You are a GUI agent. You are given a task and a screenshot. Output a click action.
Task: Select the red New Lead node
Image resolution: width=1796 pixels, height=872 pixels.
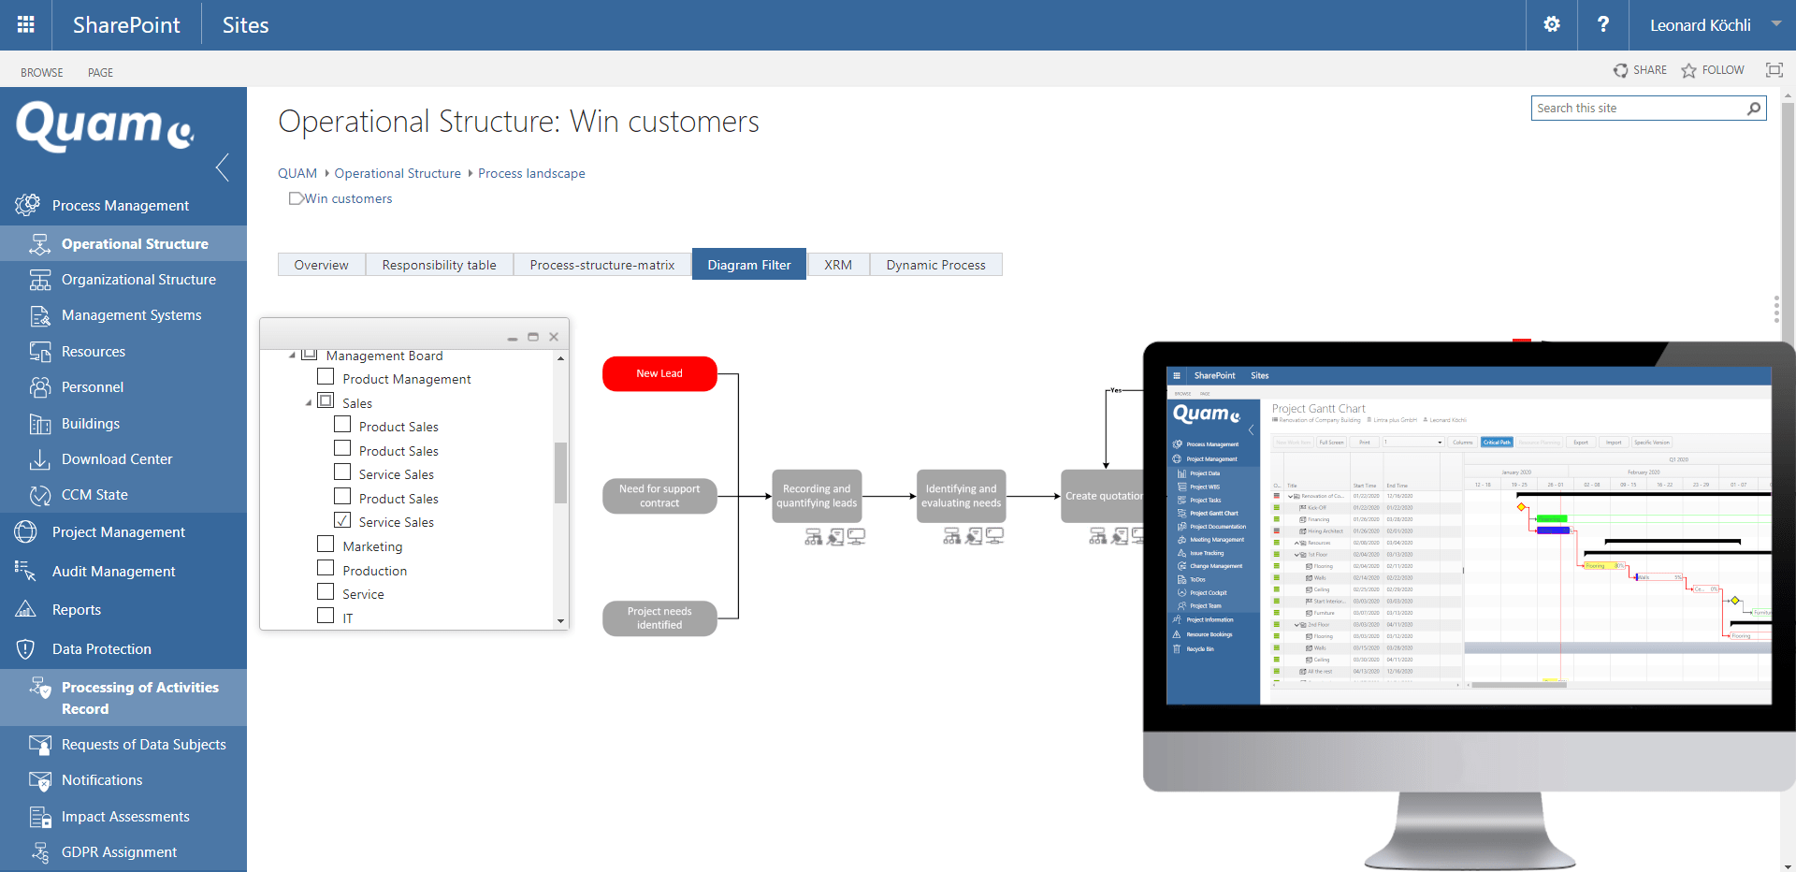[x=659, y=373]
